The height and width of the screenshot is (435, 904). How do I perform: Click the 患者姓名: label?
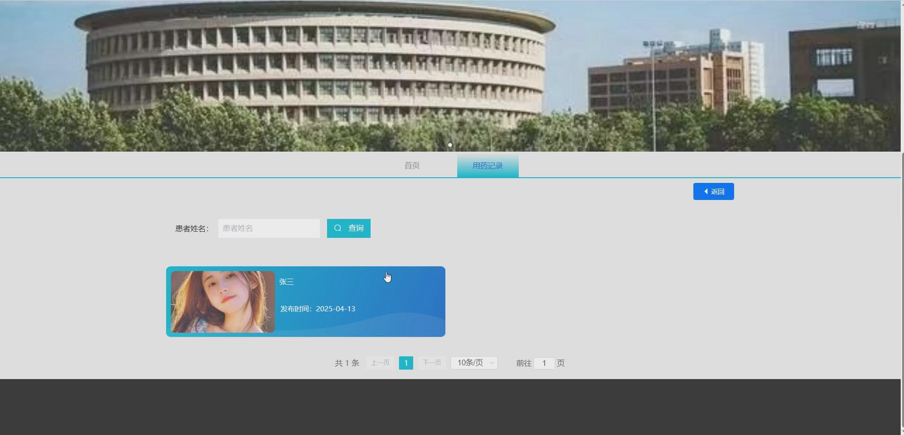point(192,229)
